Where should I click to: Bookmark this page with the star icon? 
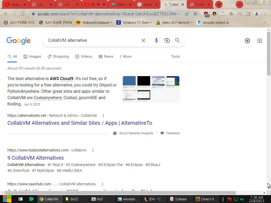click(x=195, y=14)
